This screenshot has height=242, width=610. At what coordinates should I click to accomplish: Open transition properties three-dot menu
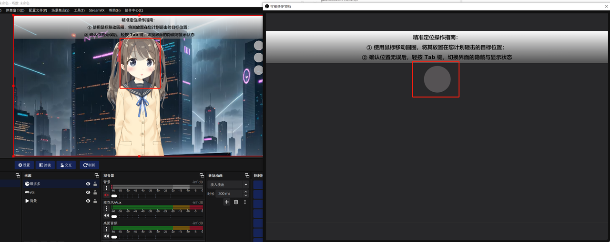point(245,202)
